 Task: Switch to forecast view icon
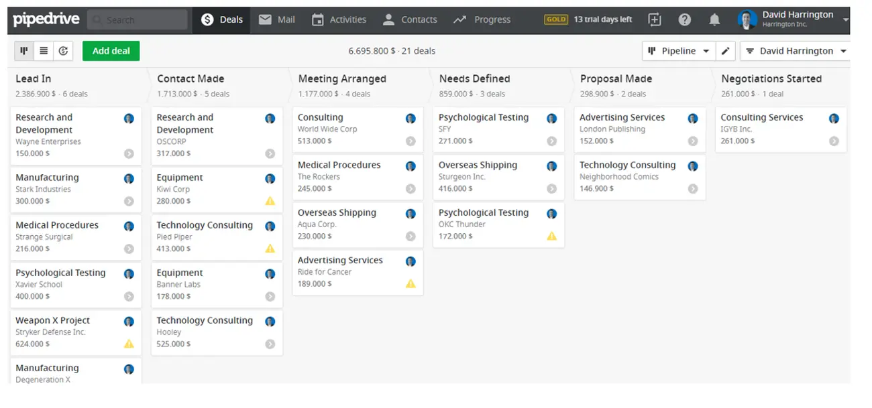(63, 51)
